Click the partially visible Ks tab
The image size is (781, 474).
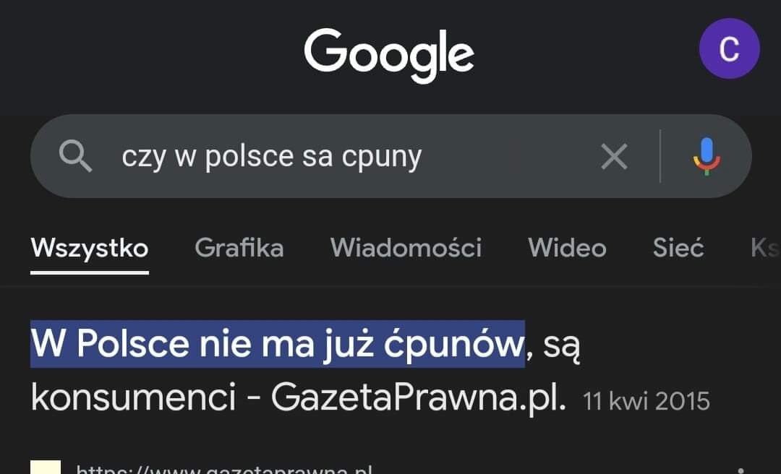click(764, 249)
